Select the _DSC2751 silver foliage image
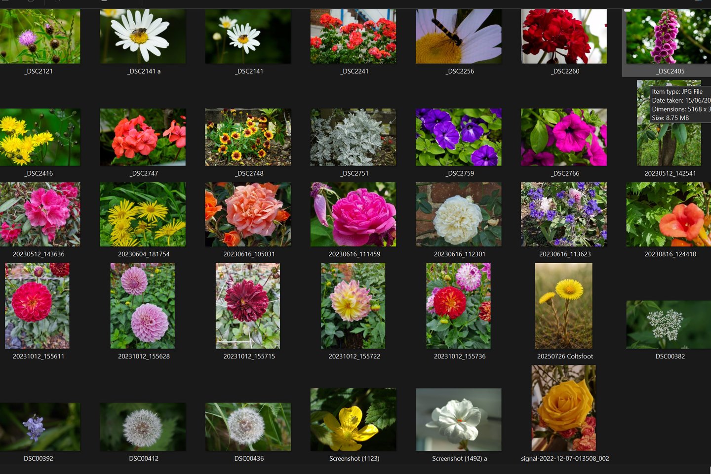Viewport: 711px width, 474px height. coord(353,137)
